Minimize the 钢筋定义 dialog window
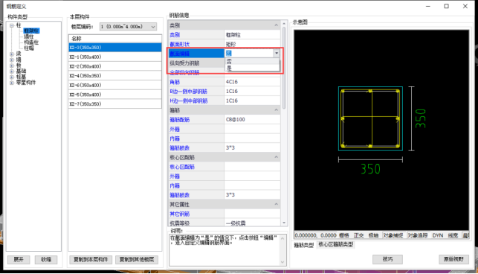This screenshot has width=478, height=274. pos(428,6)
